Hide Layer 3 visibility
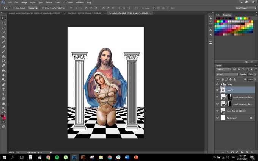This screenshot has height=161, width=258. 217,90
